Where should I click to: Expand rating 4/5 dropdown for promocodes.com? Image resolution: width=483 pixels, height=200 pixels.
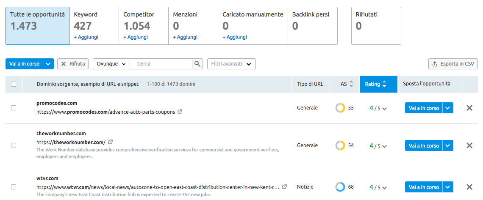pos(384,109)
